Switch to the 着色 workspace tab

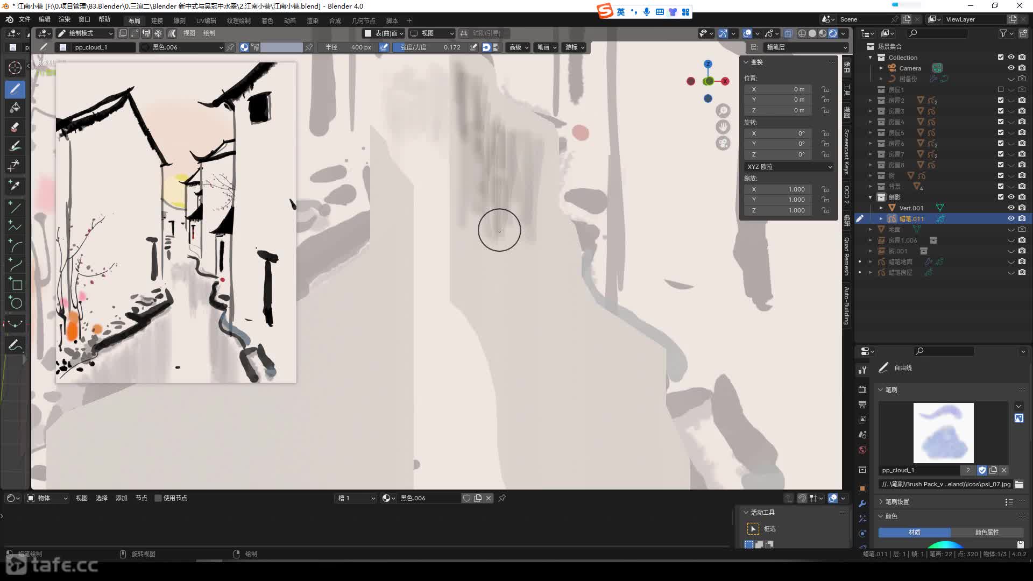point(267,20)
